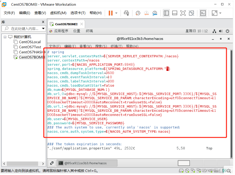This screenshot has height=175, width=235.
Task: Revert to the previous snapshot
Action: [146, 13]
